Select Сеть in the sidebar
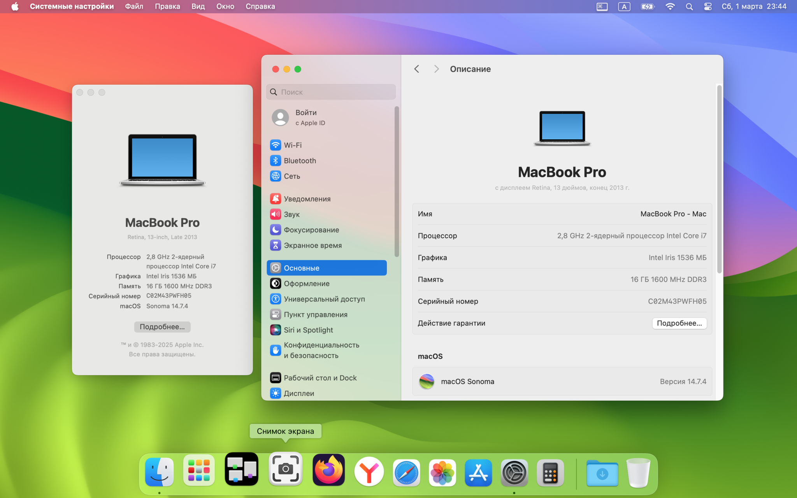Screen dimensions: 797x498 coord(327,176)
